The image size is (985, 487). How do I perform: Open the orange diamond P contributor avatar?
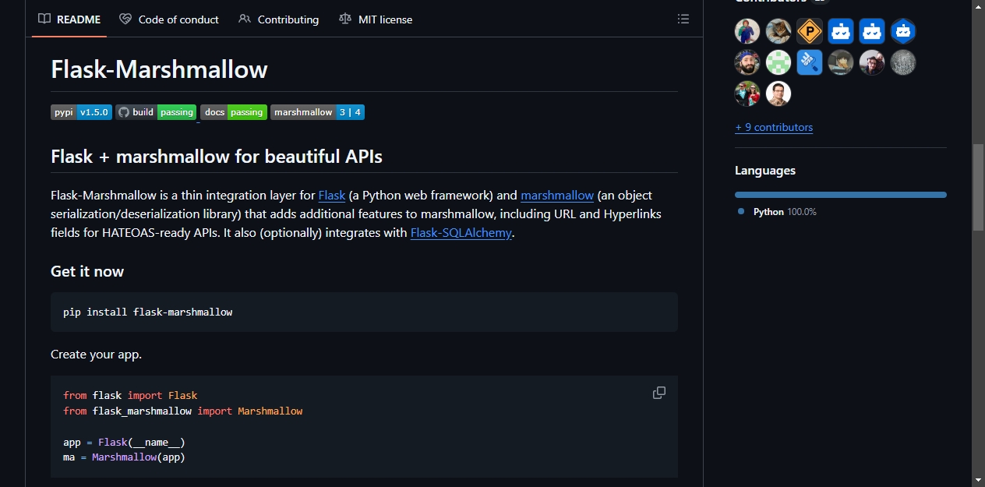(810, 31)
